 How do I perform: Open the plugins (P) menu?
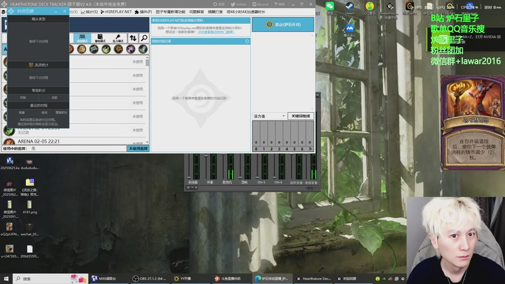pyautogui.click(x=143, y=11)
